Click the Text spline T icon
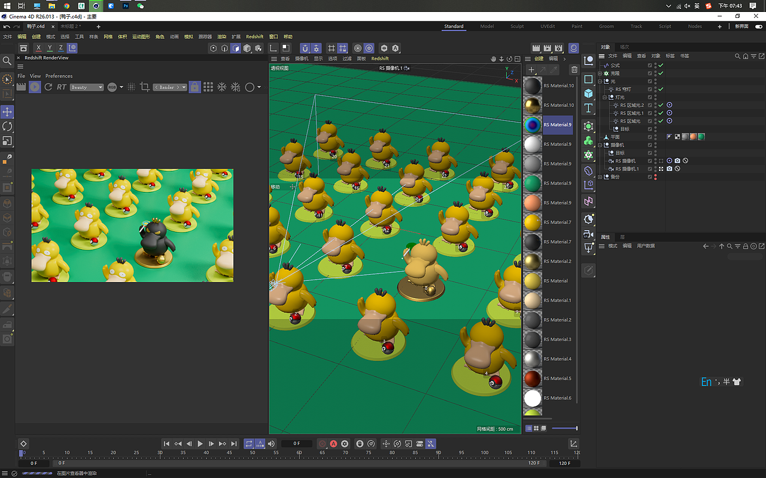This screenshot has height=478, width=766. [x=589, y=108]
